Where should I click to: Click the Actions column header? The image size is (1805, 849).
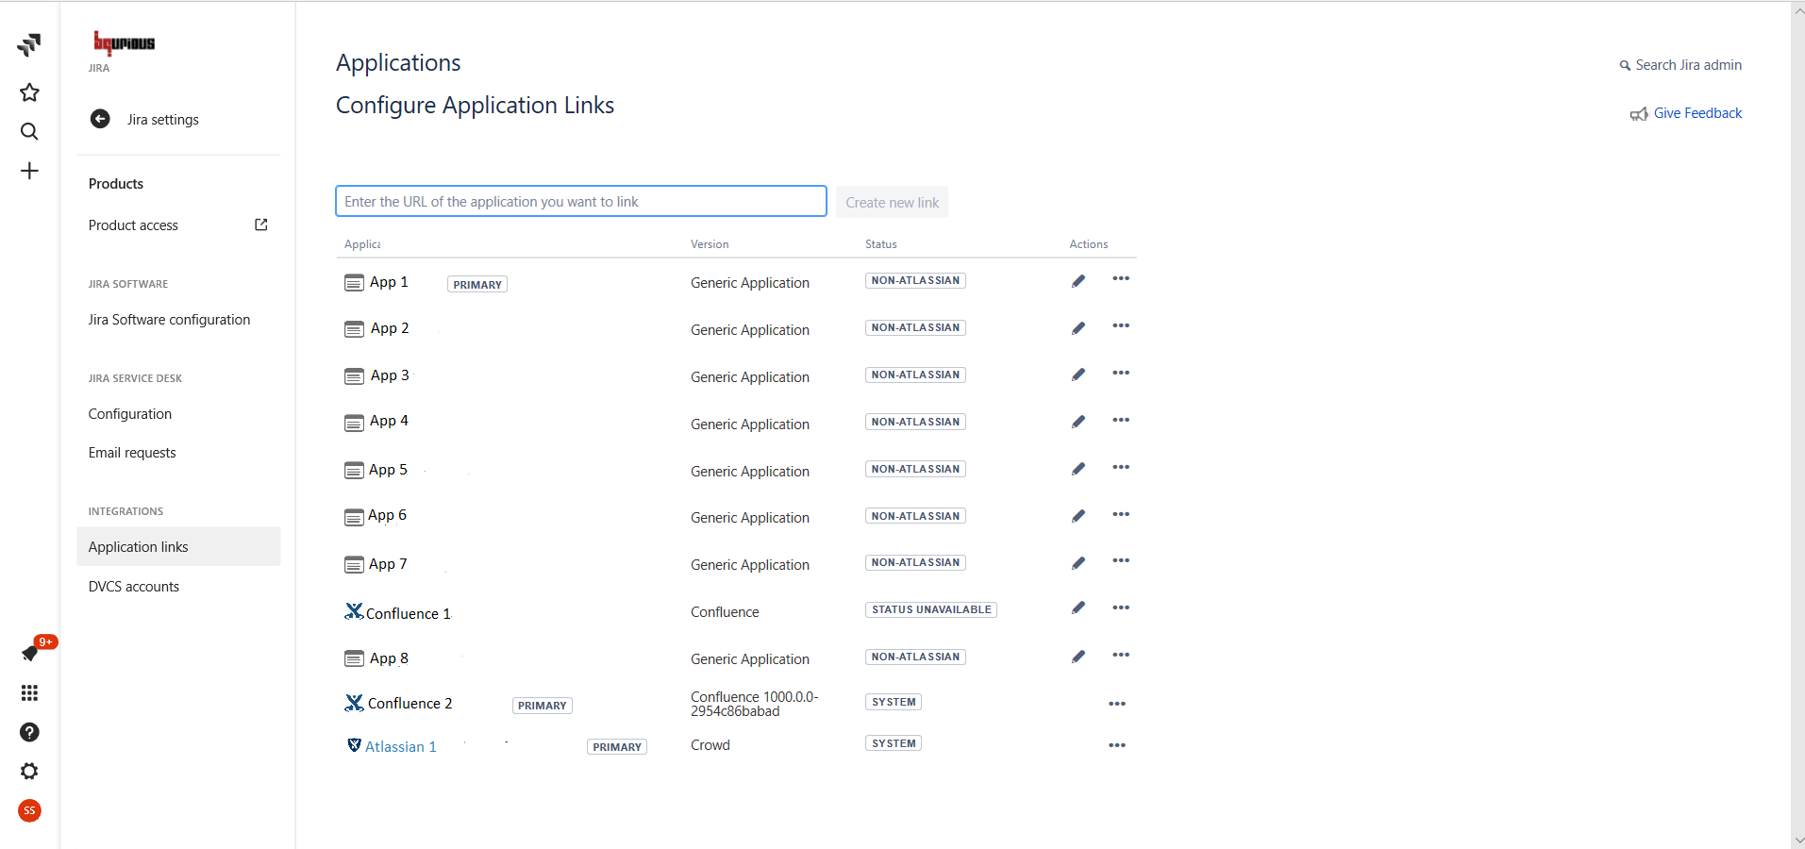tap(1089, 244)
